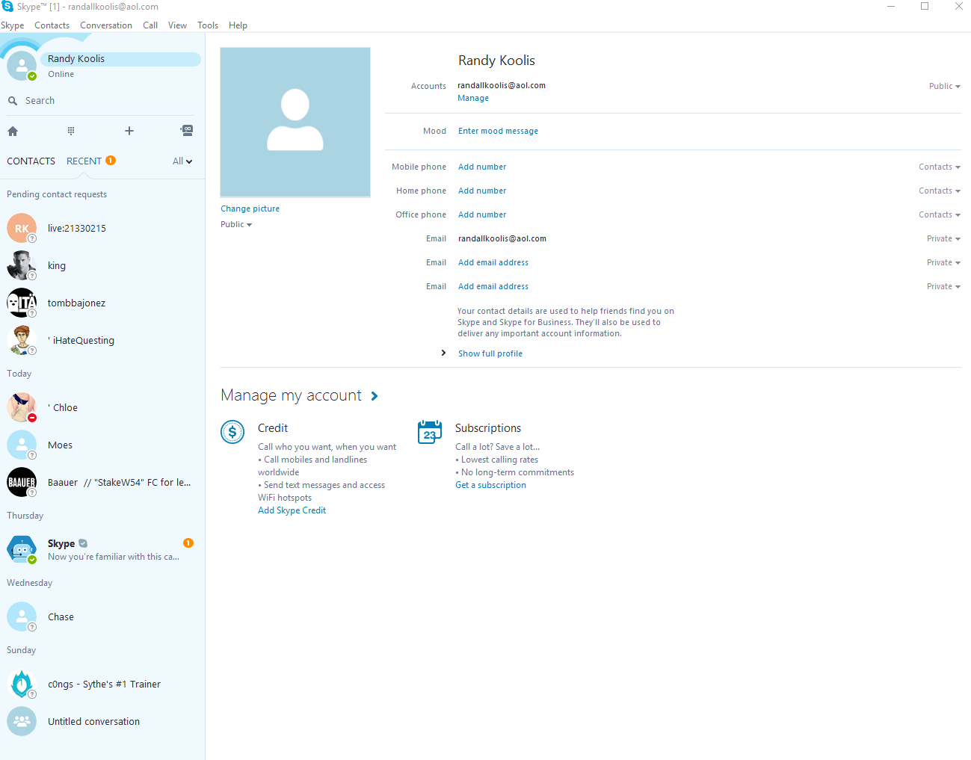Click the Subscriptions heading

488,428
